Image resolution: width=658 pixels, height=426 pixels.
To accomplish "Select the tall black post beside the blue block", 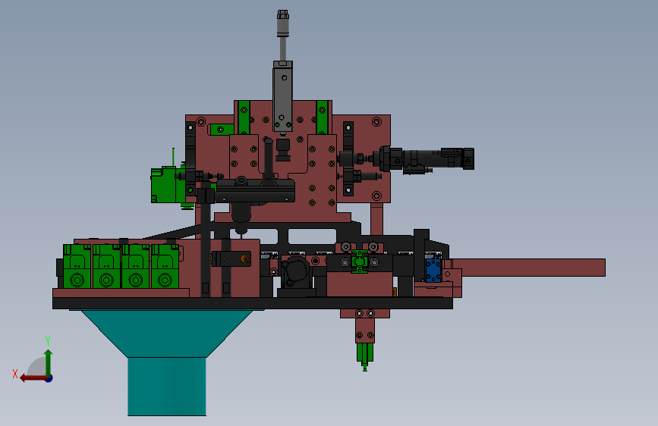I will (421, 255).
